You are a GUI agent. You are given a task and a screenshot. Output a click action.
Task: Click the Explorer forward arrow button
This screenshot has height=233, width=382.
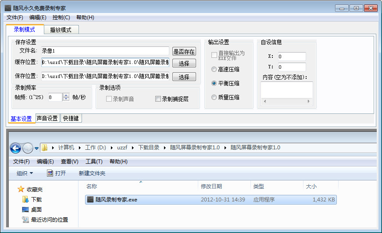pos(28,148)
